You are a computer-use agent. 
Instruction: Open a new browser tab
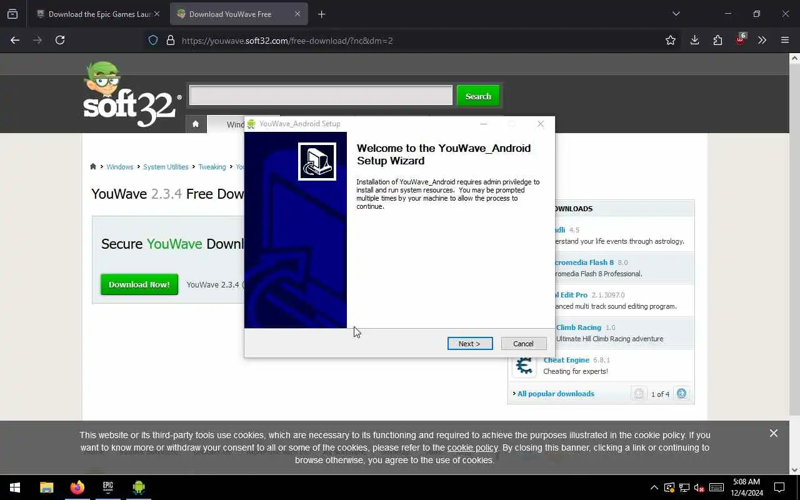click(x=321, y=14)
